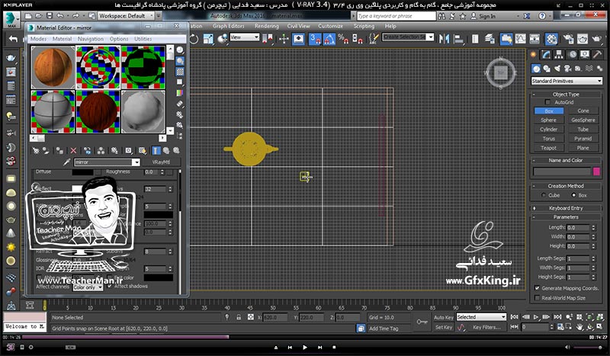Open the Hierarchy command panel tab

point(559,54)
